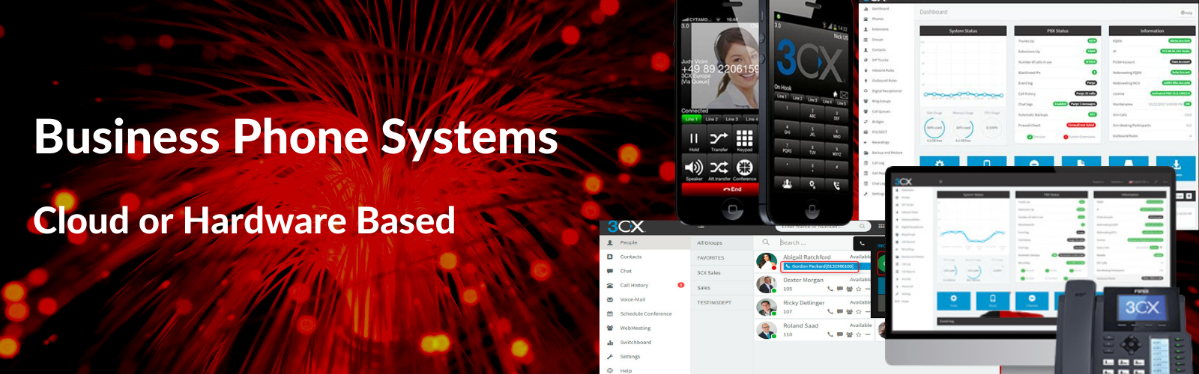Screen dimensions: 1199x374
Task: Start group conference with Roland Saad icon
Action: point(849,334)
